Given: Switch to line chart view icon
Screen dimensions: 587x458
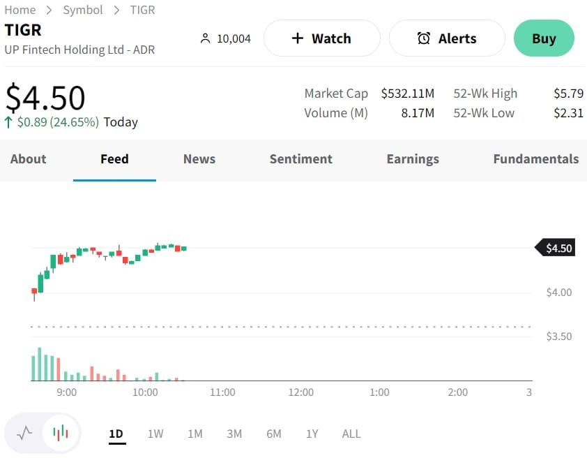Looking at the screenshot, I should (x=24, y=434).
